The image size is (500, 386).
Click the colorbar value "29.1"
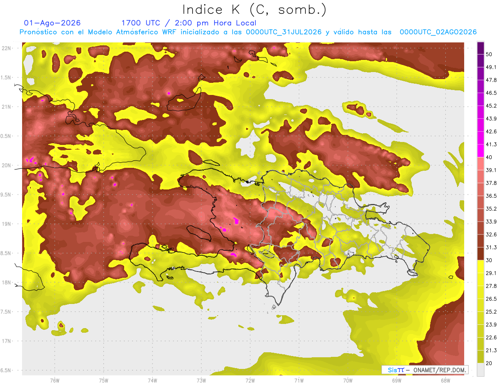491,273
